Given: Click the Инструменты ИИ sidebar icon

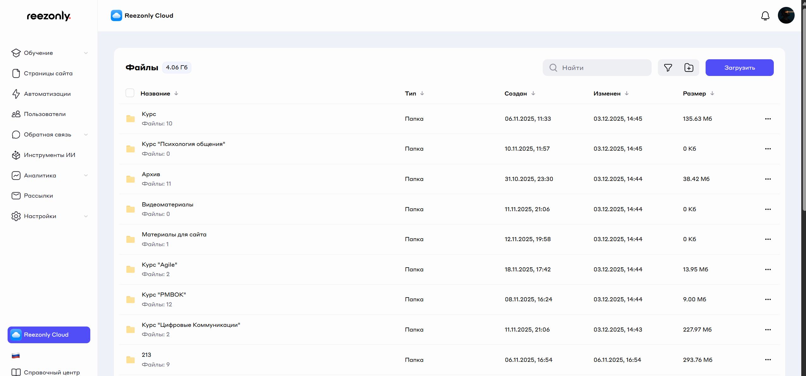Looking at the screenshot, I should click(x=16, y=155).
